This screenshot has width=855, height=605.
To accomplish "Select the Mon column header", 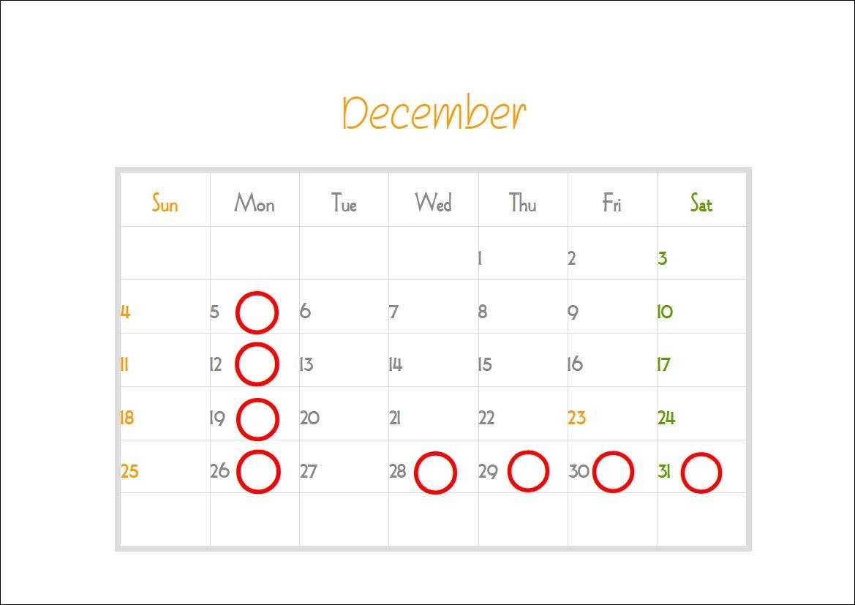I will point(254,203).
